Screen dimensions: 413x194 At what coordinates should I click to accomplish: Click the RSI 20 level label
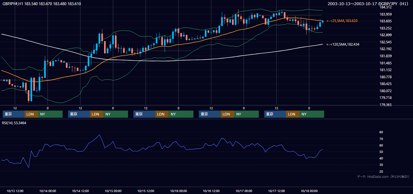click(x=381, y=171)
